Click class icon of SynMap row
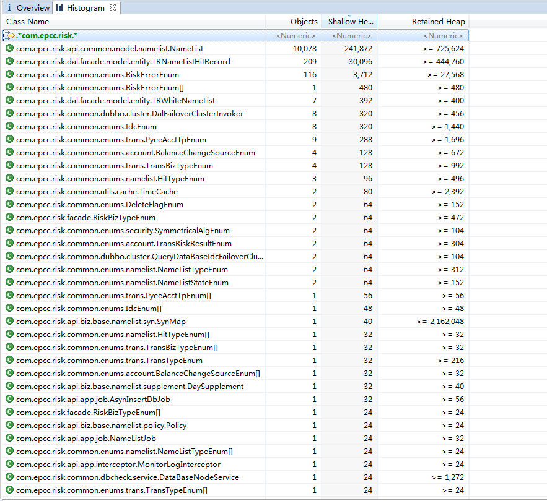The height and width of the screenshot is (501, 547). [10, 321]
